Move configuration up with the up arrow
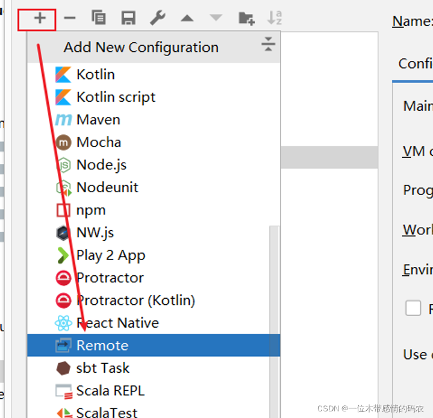Image resolution: width=433 pixels, height=418 pixels. click(187, 19)
